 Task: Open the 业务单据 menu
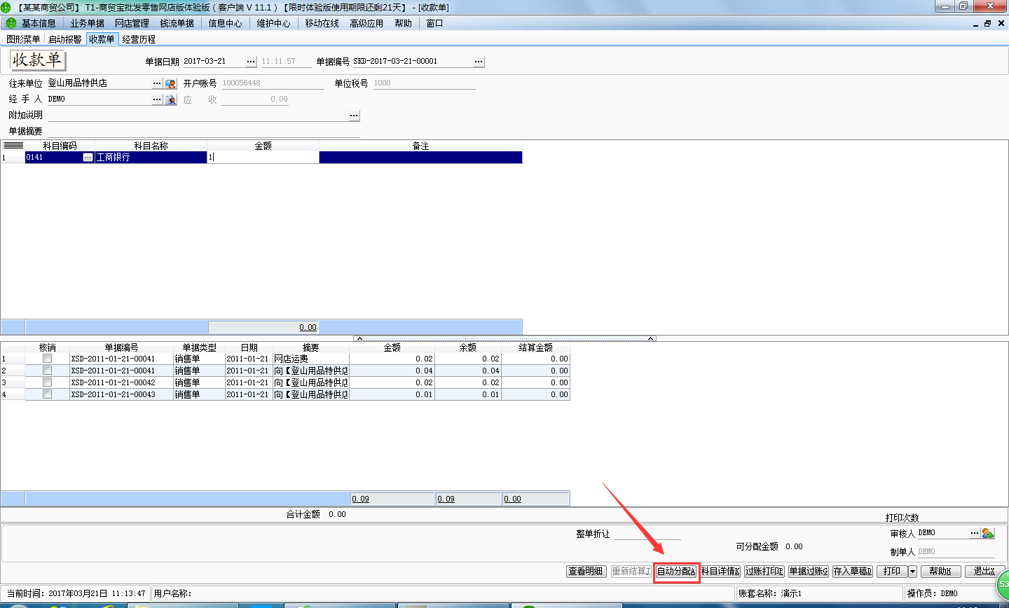[87, 23]
